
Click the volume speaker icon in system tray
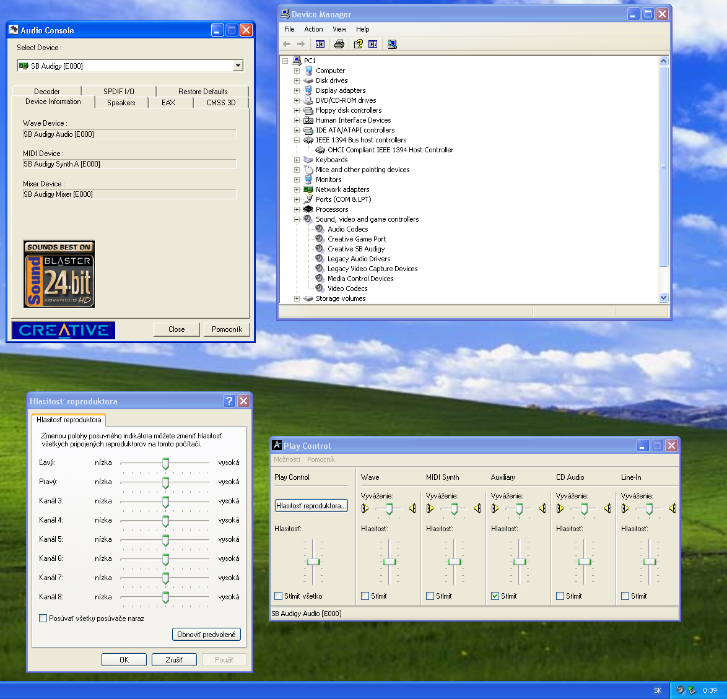pyautogui.click(x=681, y=690)
